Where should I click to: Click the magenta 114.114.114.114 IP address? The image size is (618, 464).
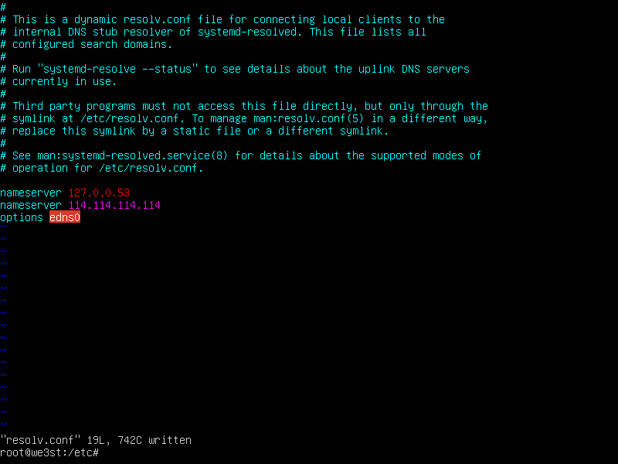click(x=114, y=205)
